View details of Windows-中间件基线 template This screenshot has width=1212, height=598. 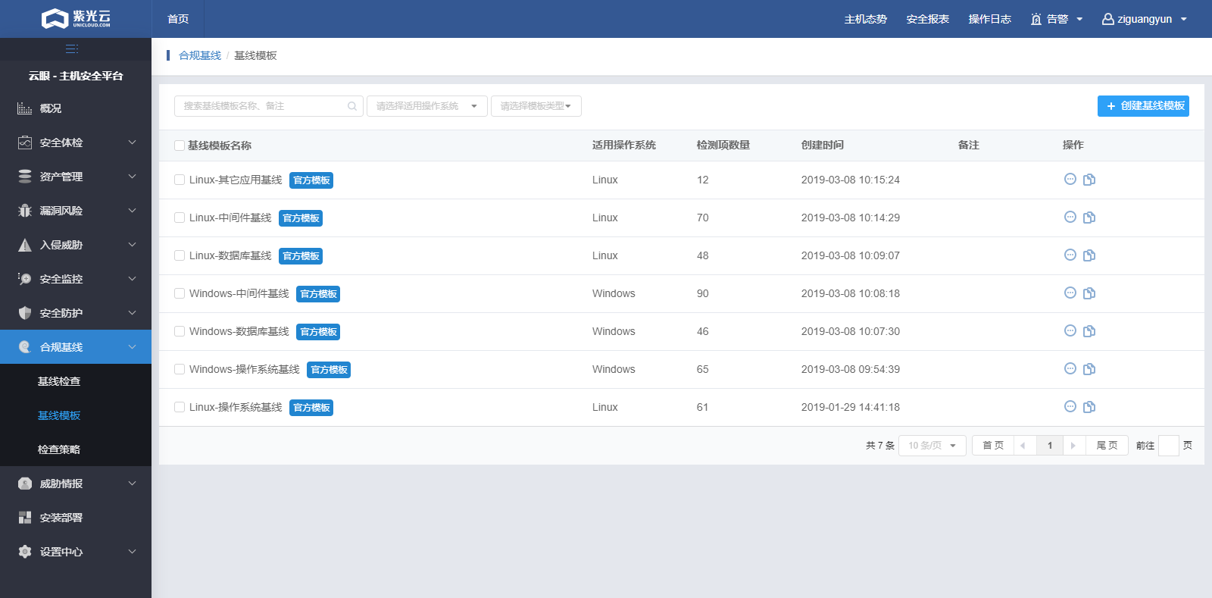point(1070,293)
